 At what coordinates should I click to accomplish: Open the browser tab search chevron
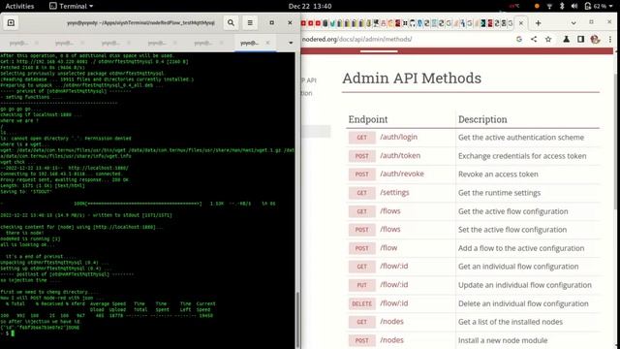tap(573, 23)
